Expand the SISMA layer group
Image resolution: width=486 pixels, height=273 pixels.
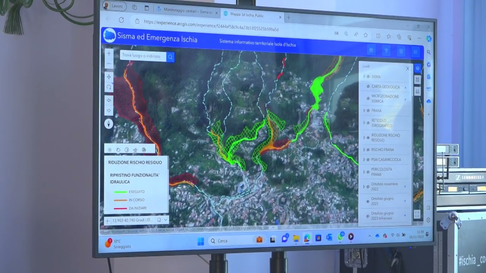click(x=364, y=77)
